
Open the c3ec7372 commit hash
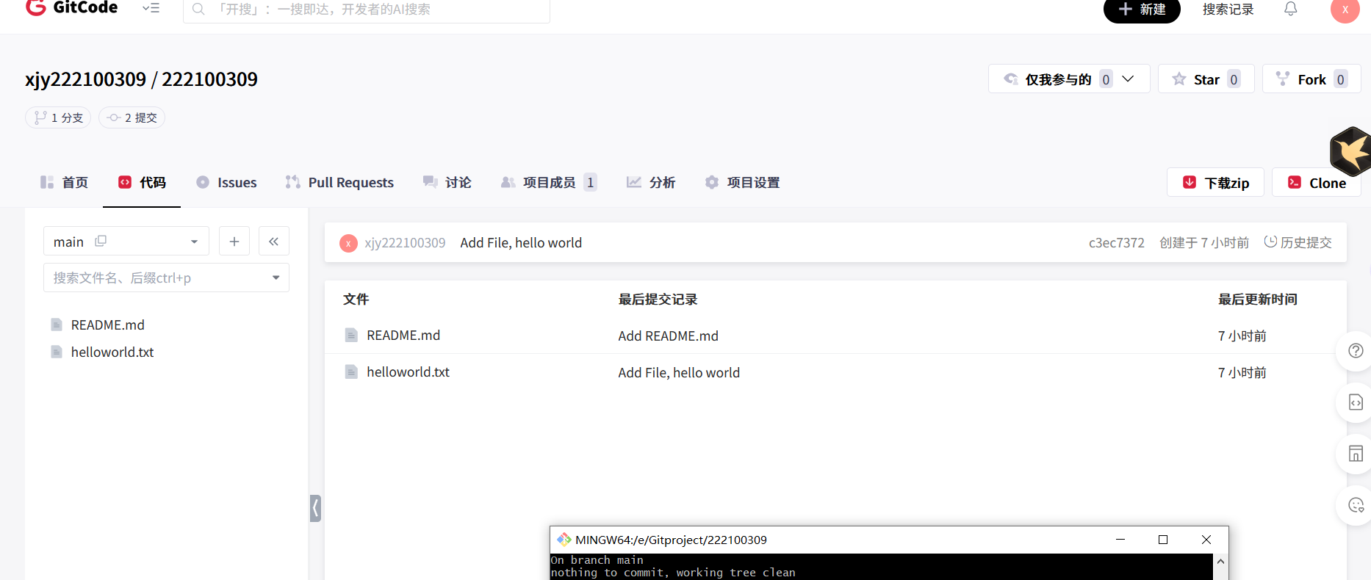[x=1116, y=243]
